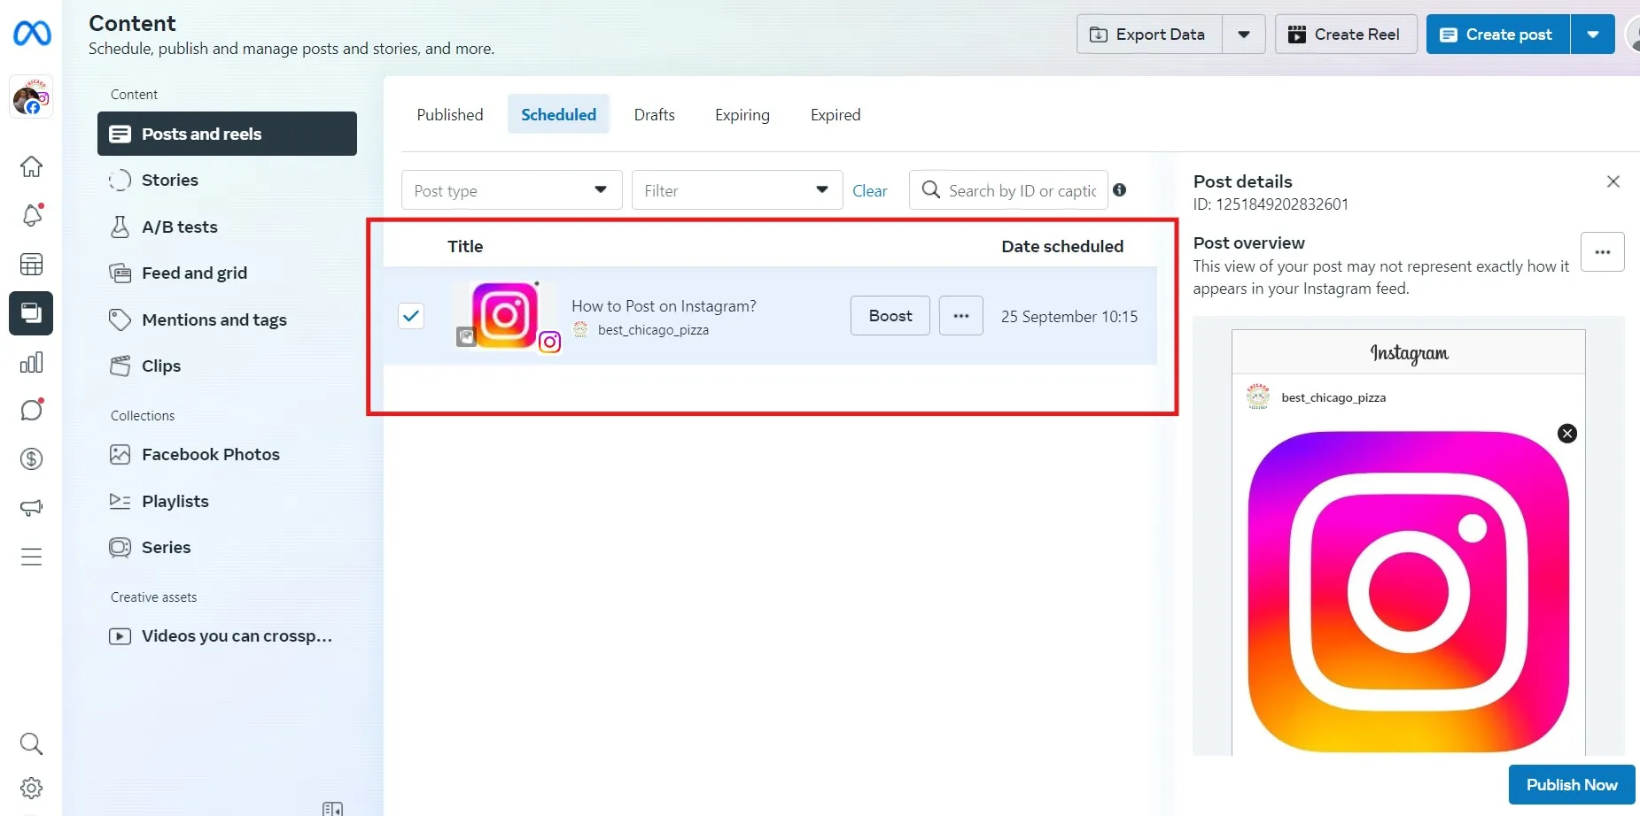The height and width of the screenshot is (816, 1640).
Task: Collapse sidebar with bottom panel icon
Action: pos(333,809)
